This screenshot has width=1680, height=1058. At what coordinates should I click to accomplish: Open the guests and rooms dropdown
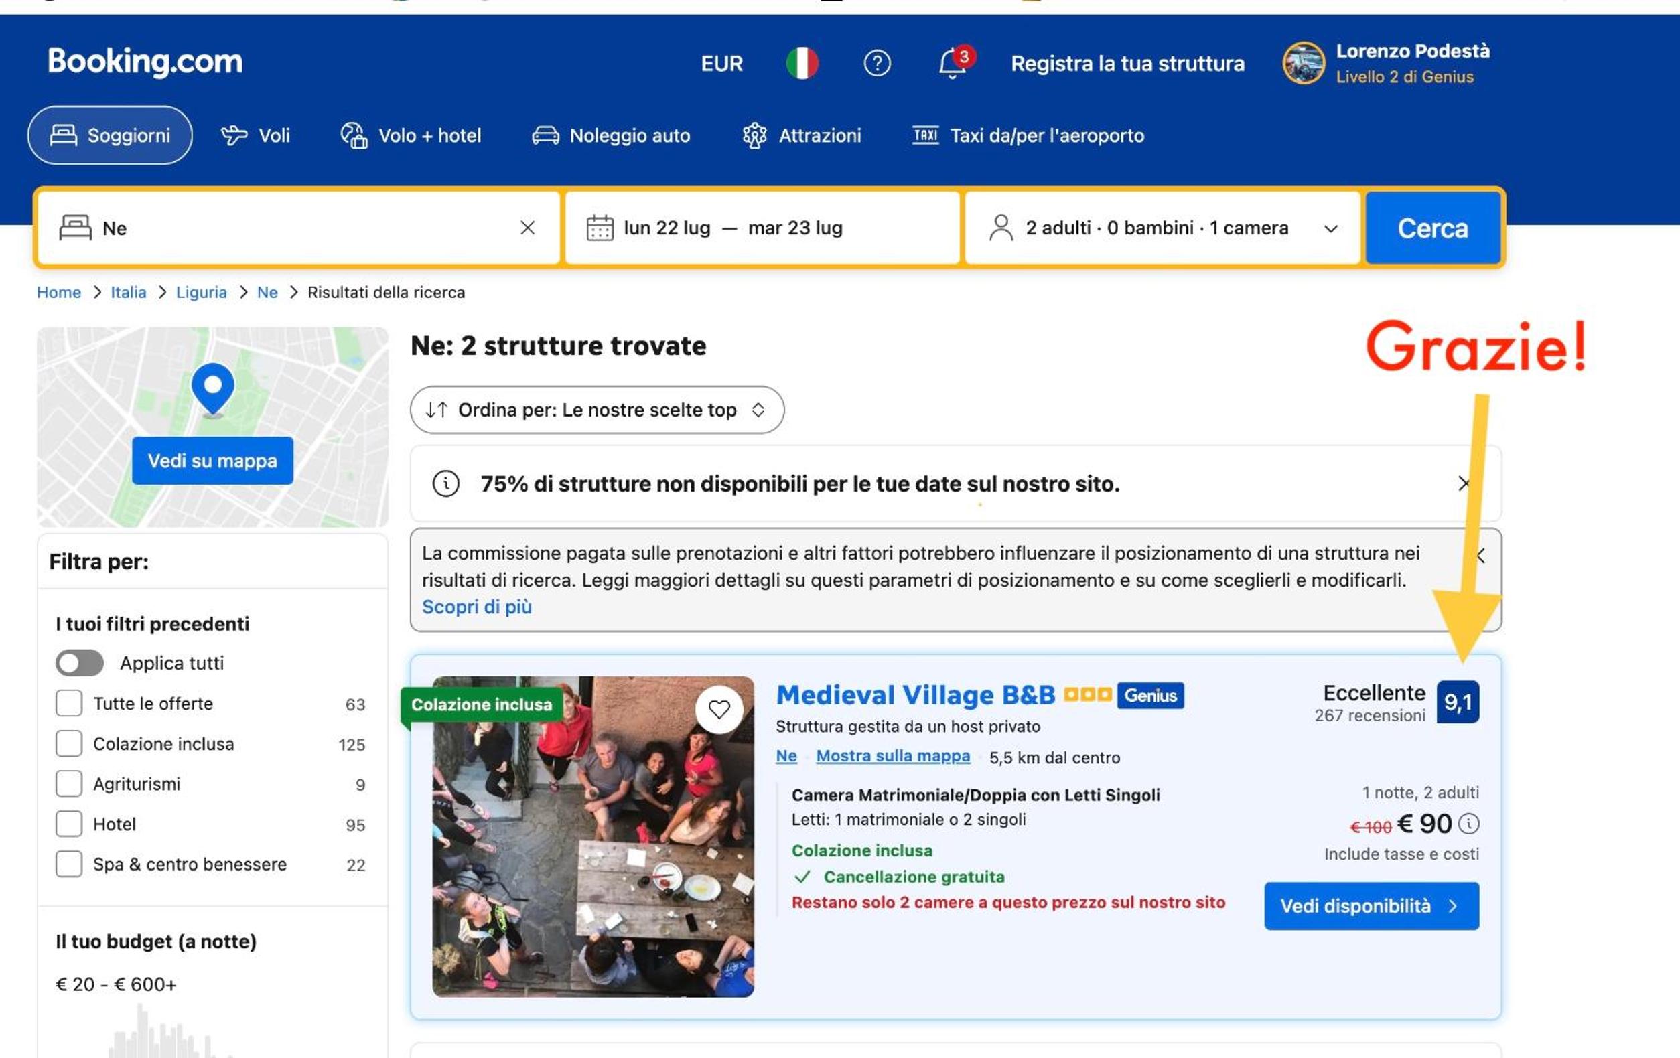click(x=1162, y=228)
